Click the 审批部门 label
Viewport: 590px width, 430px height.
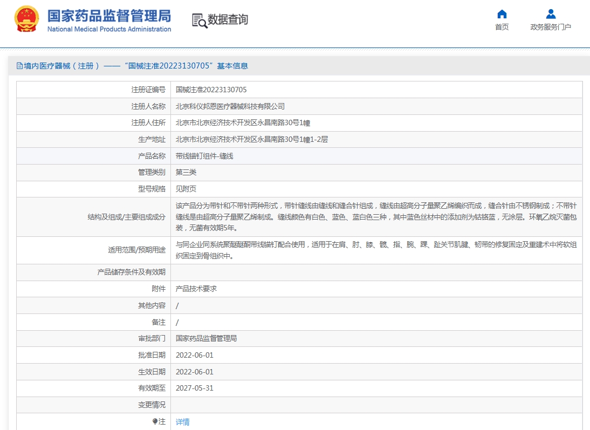(152, 338)
